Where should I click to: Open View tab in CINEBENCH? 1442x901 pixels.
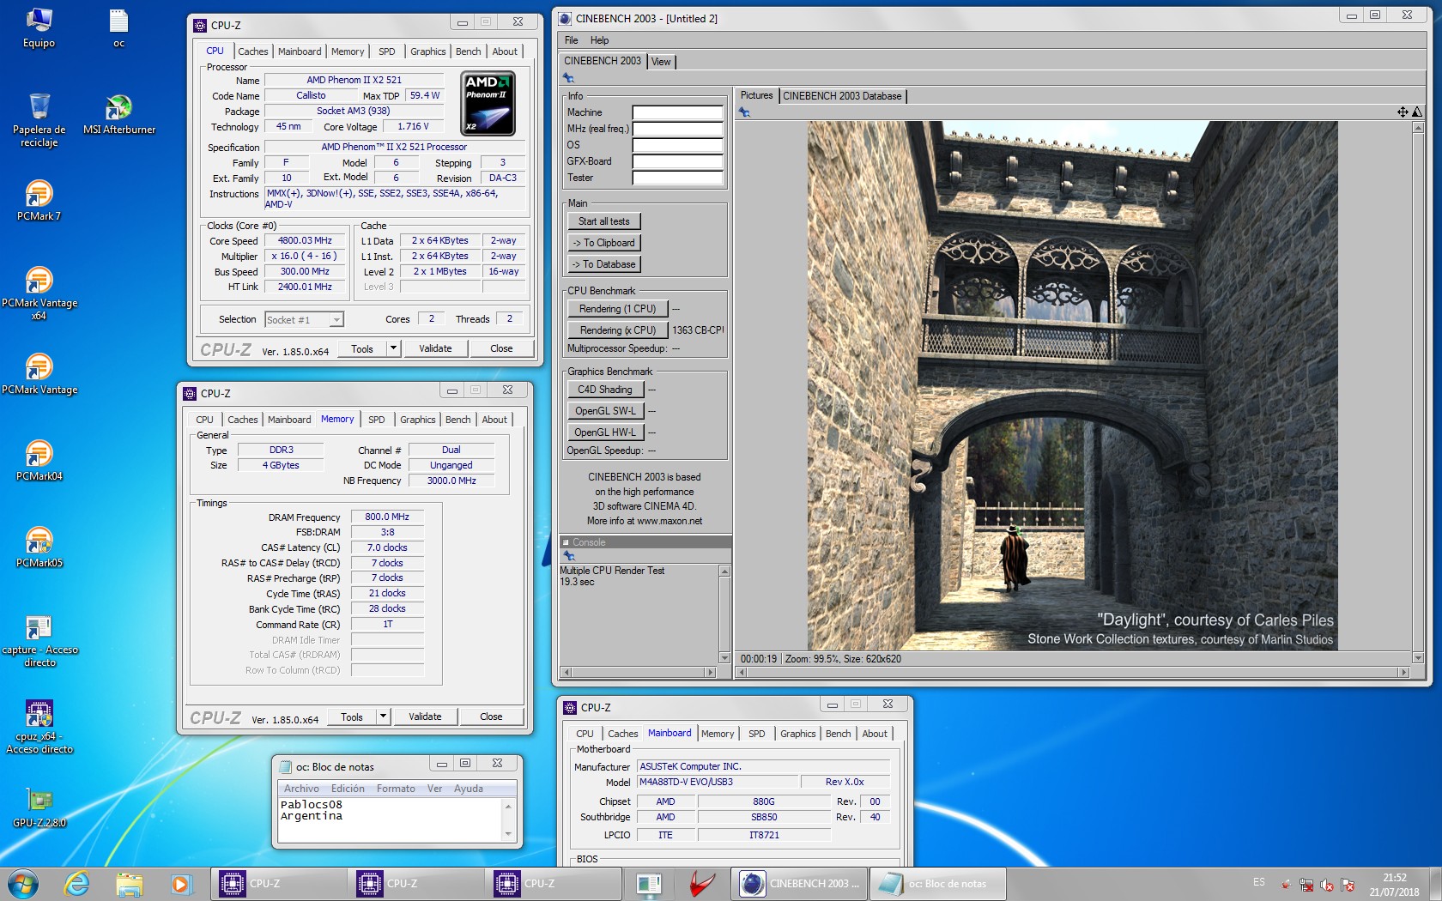coord(661,62)
